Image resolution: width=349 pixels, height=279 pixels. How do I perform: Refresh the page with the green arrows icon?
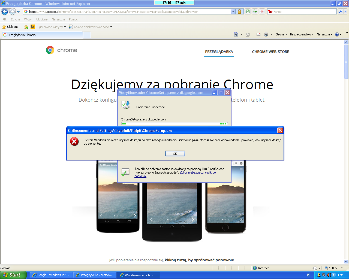255,11
